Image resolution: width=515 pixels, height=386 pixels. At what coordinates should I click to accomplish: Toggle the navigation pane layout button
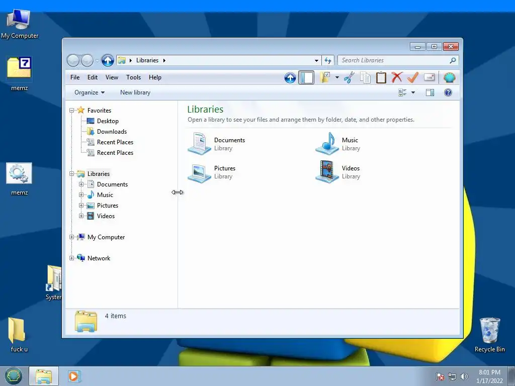[306, 78]
